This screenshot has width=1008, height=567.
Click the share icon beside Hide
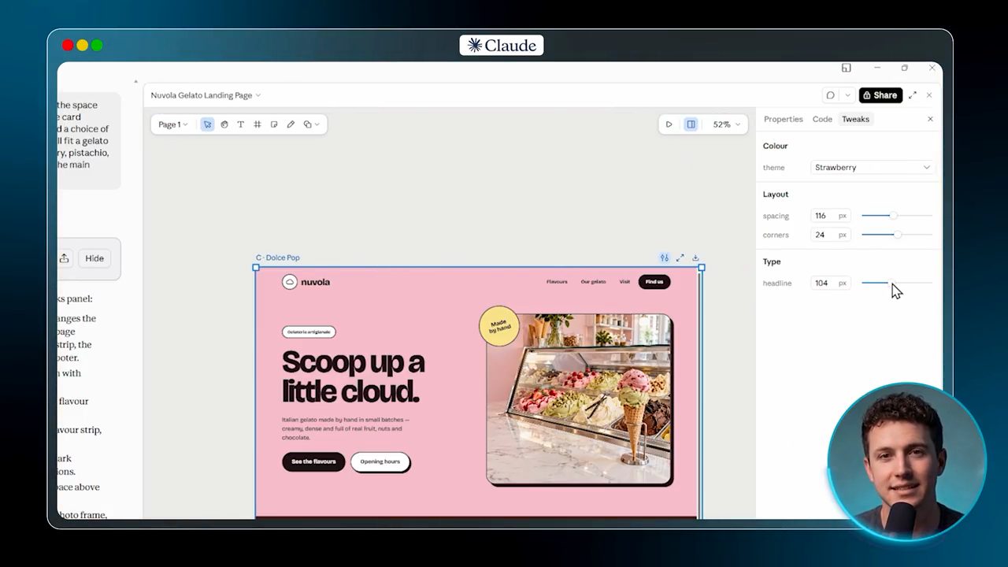65,258
